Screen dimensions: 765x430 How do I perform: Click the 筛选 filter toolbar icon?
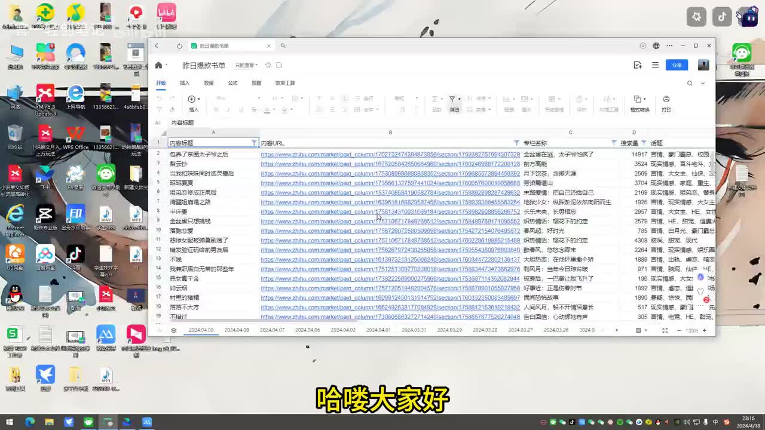point(452,99)
